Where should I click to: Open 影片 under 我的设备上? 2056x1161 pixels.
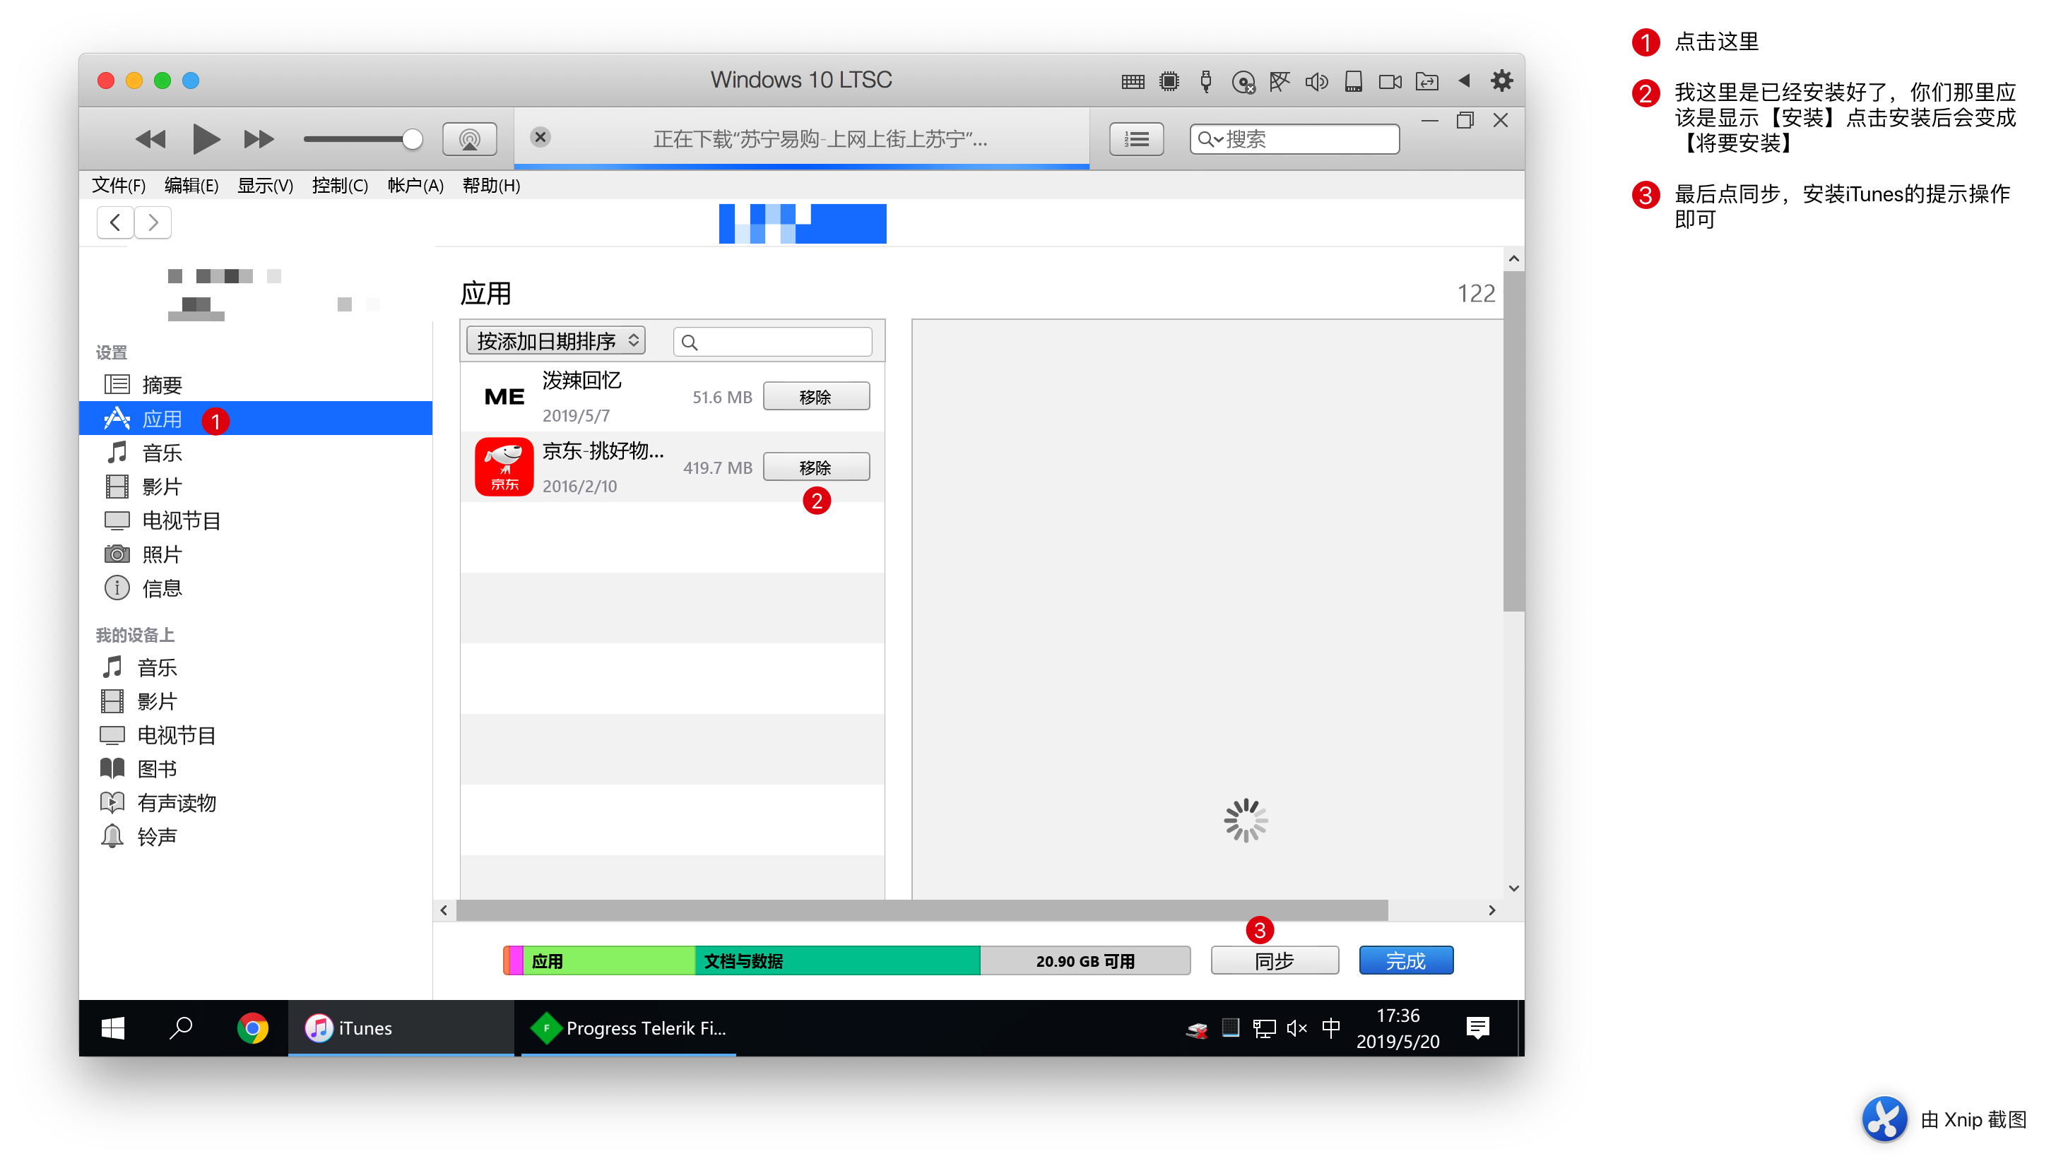coord(255,701)
